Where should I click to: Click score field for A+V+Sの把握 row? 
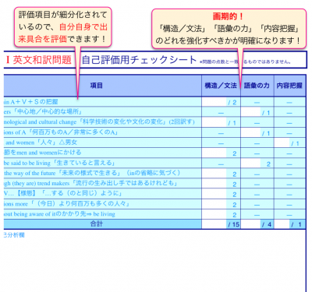pos(214,102)
